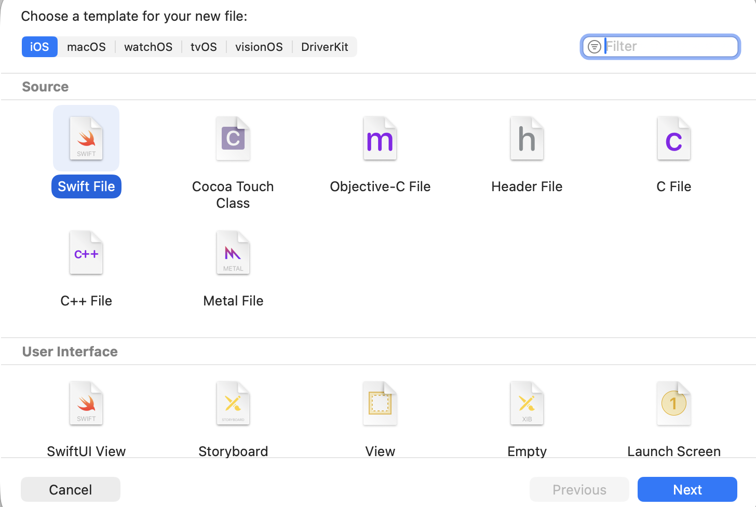Click the Cancel button
756x507 pixels.
click(71, 489)
